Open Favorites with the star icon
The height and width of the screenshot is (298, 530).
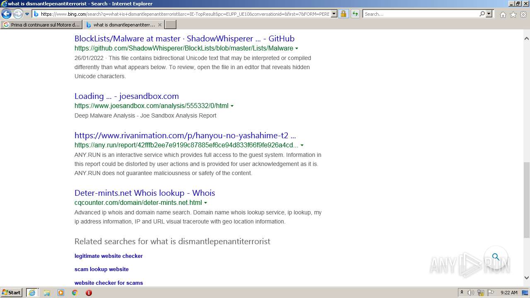point(513,14)
